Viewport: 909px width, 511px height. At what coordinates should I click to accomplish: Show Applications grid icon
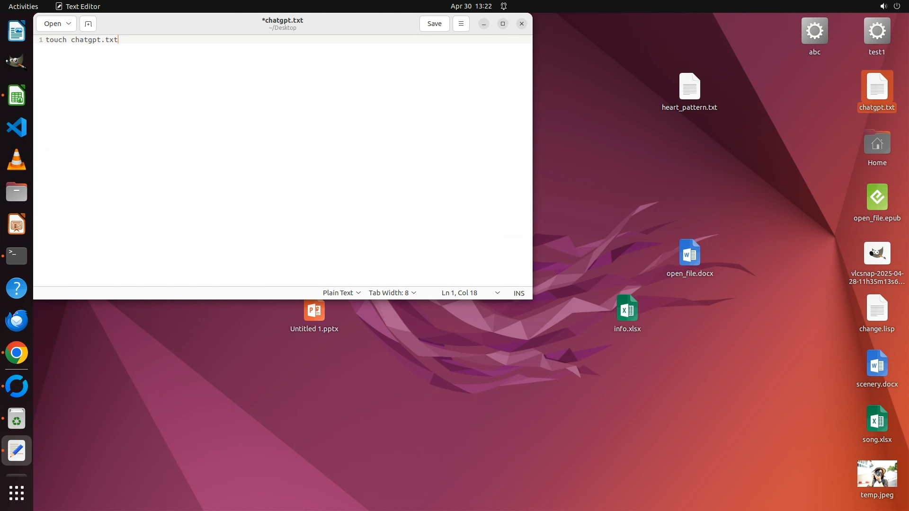point(17,493)
